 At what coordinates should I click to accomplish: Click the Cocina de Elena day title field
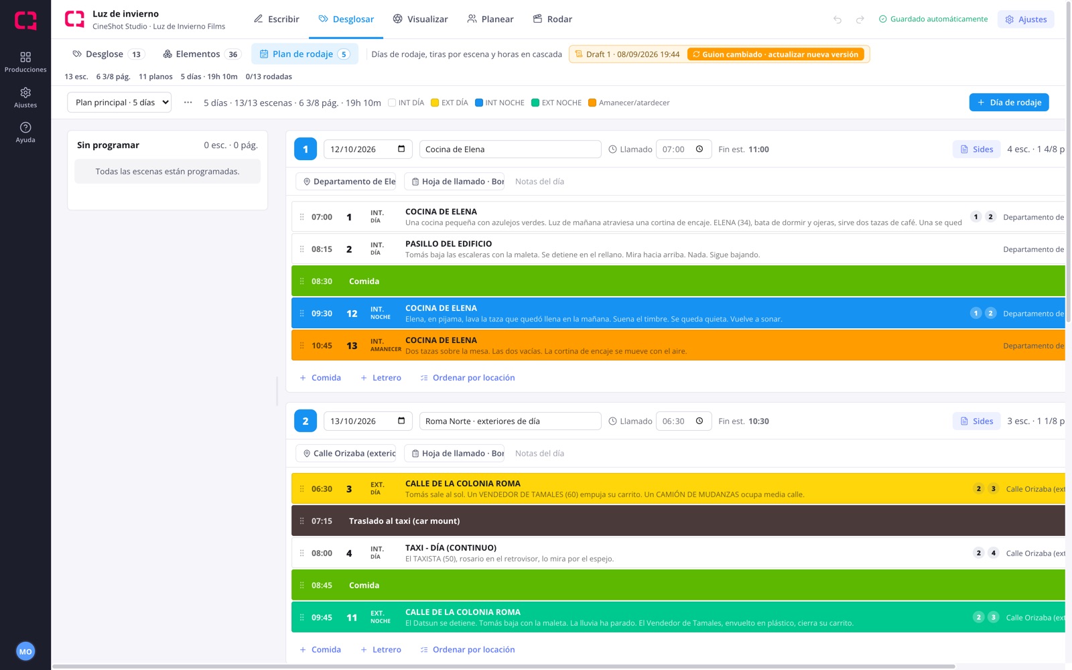(511, 149)
